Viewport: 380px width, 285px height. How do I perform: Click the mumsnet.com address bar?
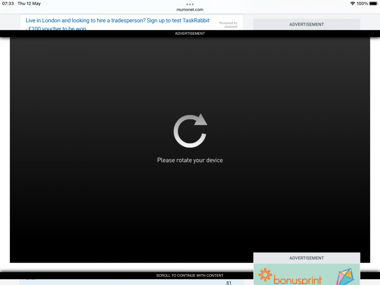tap(190, 9)
